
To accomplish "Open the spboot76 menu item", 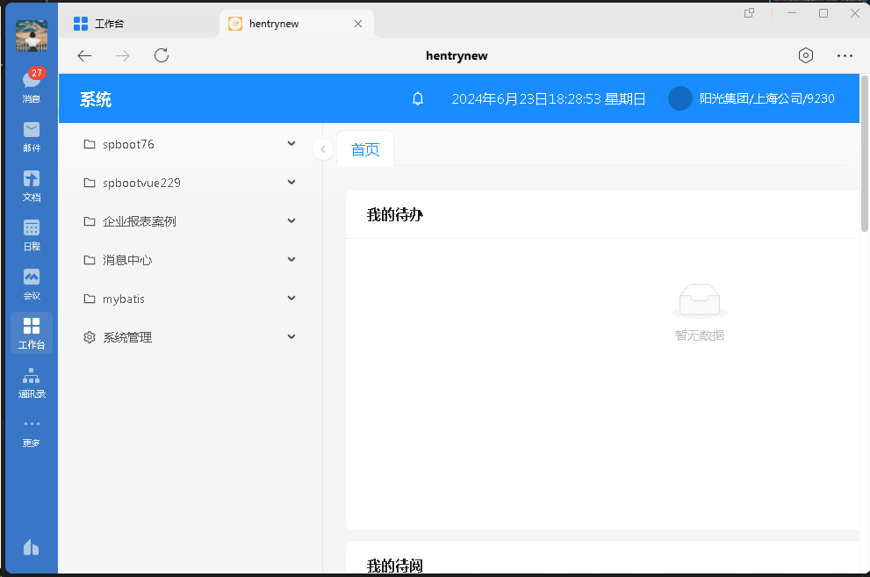I will [191, 144].
